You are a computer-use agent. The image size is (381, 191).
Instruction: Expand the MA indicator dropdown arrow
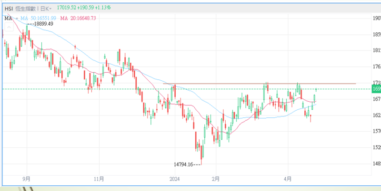17,18
